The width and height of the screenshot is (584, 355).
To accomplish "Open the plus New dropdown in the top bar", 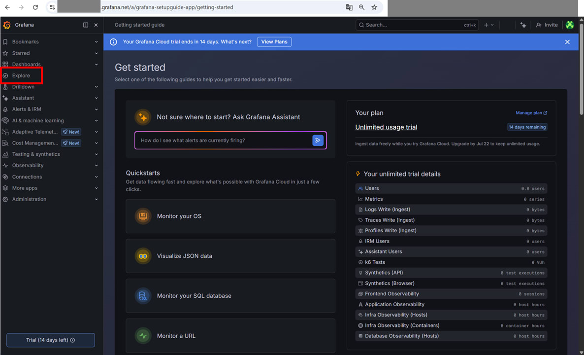I will pyautogui.click(x=488, y=25).
